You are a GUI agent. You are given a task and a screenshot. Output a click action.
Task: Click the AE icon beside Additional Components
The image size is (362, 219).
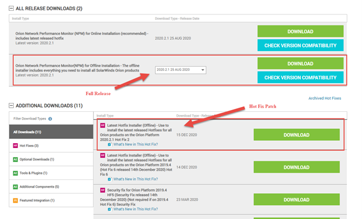[x=16, y=187]
